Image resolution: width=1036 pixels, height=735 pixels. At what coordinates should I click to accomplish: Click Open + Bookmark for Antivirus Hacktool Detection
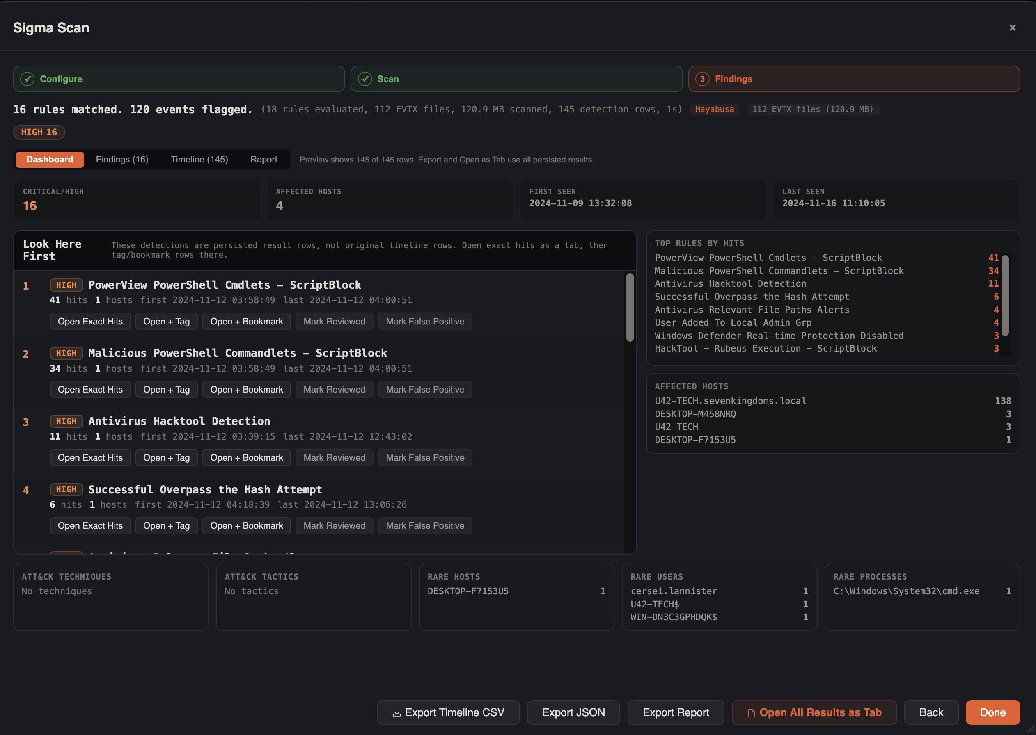tap(247, 458)
